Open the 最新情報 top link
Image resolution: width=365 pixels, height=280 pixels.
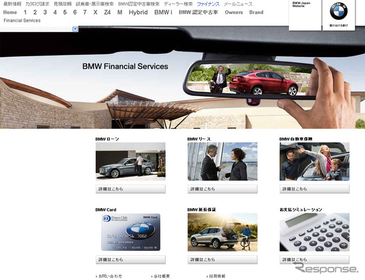tap(13, 4)
